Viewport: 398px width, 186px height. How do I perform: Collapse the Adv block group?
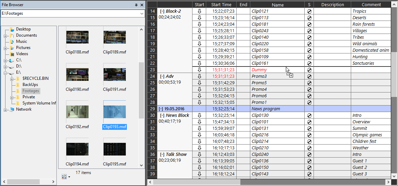162,76
